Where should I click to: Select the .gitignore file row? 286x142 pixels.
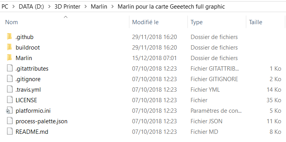142,79
